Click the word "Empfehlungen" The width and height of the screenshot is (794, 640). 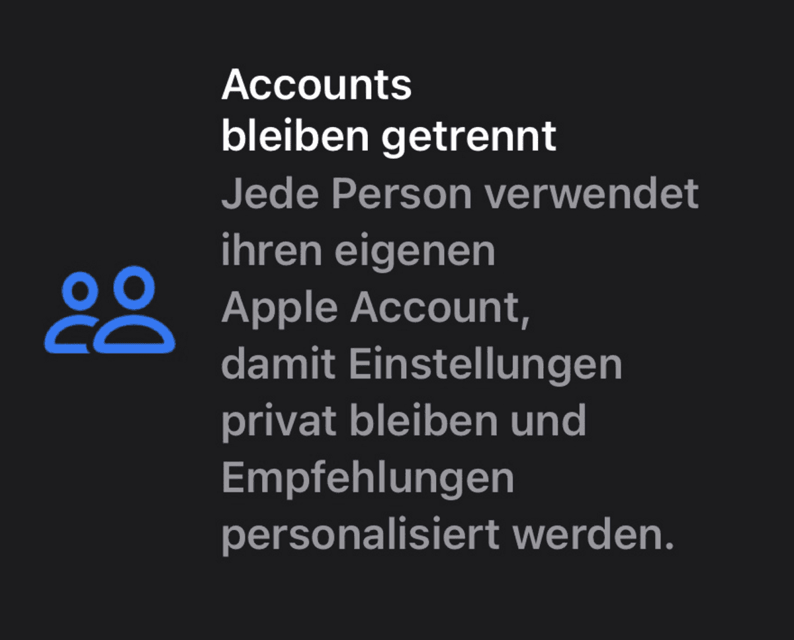click(368, 479)
